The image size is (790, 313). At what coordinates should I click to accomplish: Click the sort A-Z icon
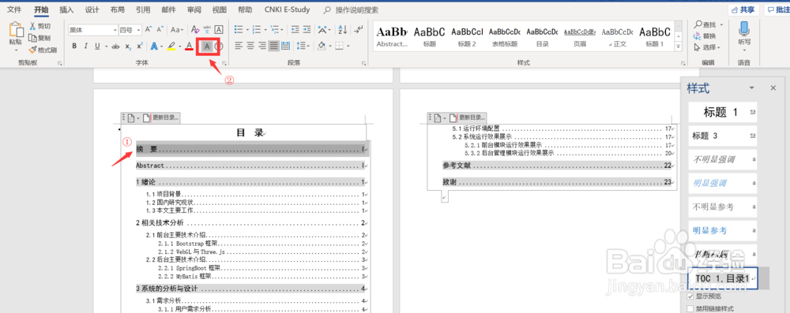[342, 30]
